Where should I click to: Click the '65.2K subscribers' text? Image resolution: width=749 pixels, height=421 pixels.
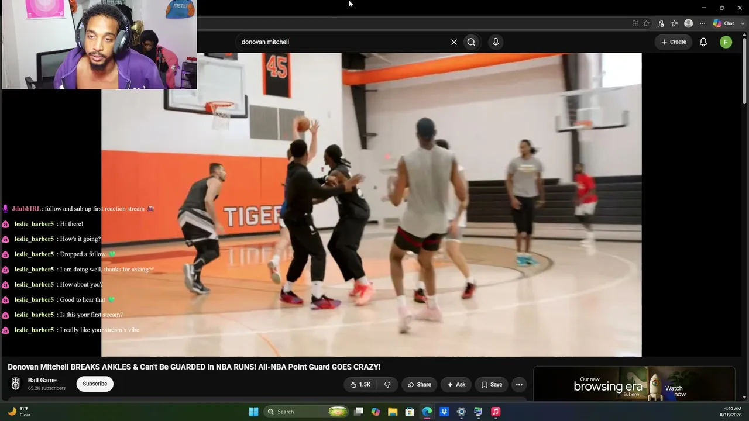point(47,388)
